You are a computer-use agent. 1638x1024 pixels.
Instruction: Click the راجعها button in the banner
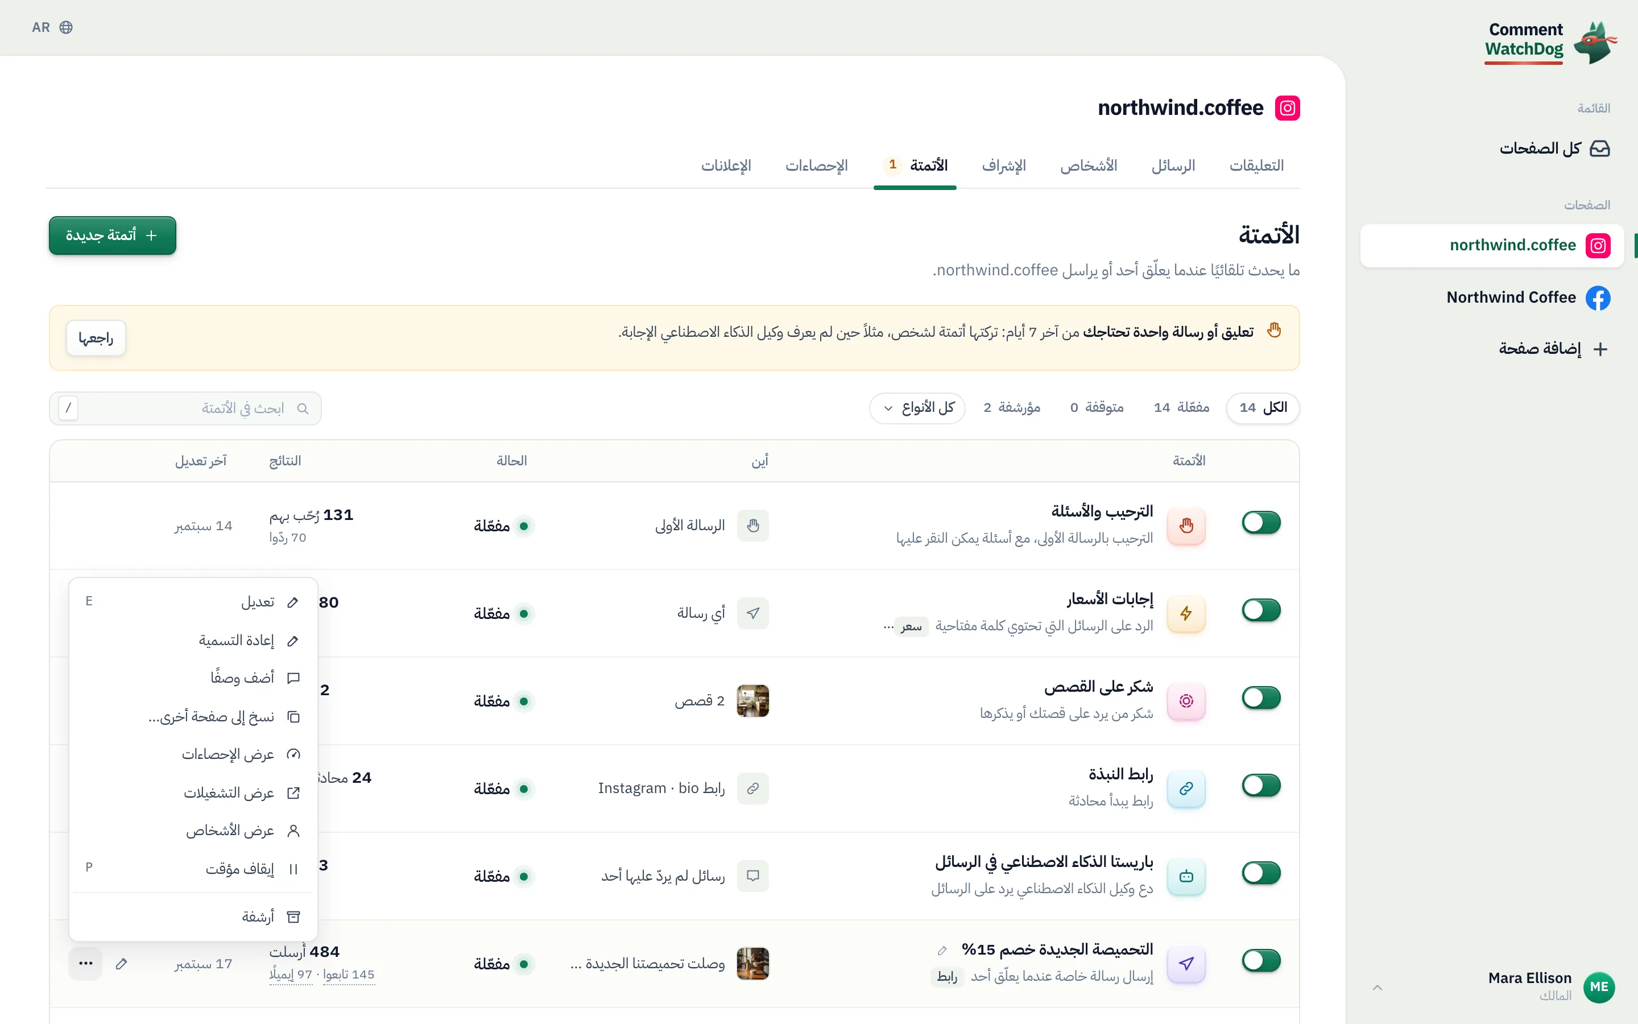pyautogui.click(x=96, y=337)
